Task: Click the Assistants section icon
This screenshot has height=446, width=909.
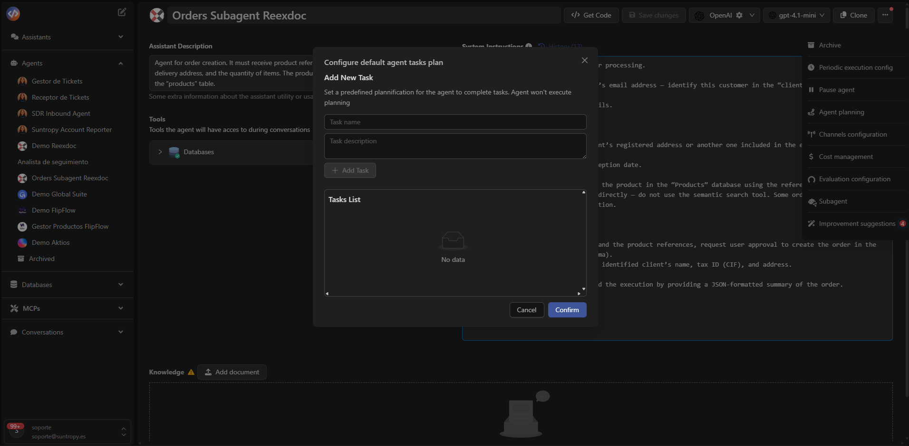Action: (14, 37)
